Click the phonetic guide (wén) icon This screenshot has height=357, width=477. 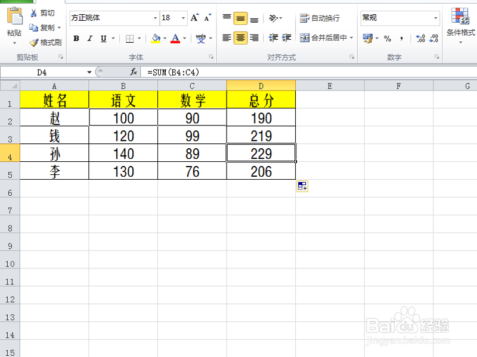201,38
